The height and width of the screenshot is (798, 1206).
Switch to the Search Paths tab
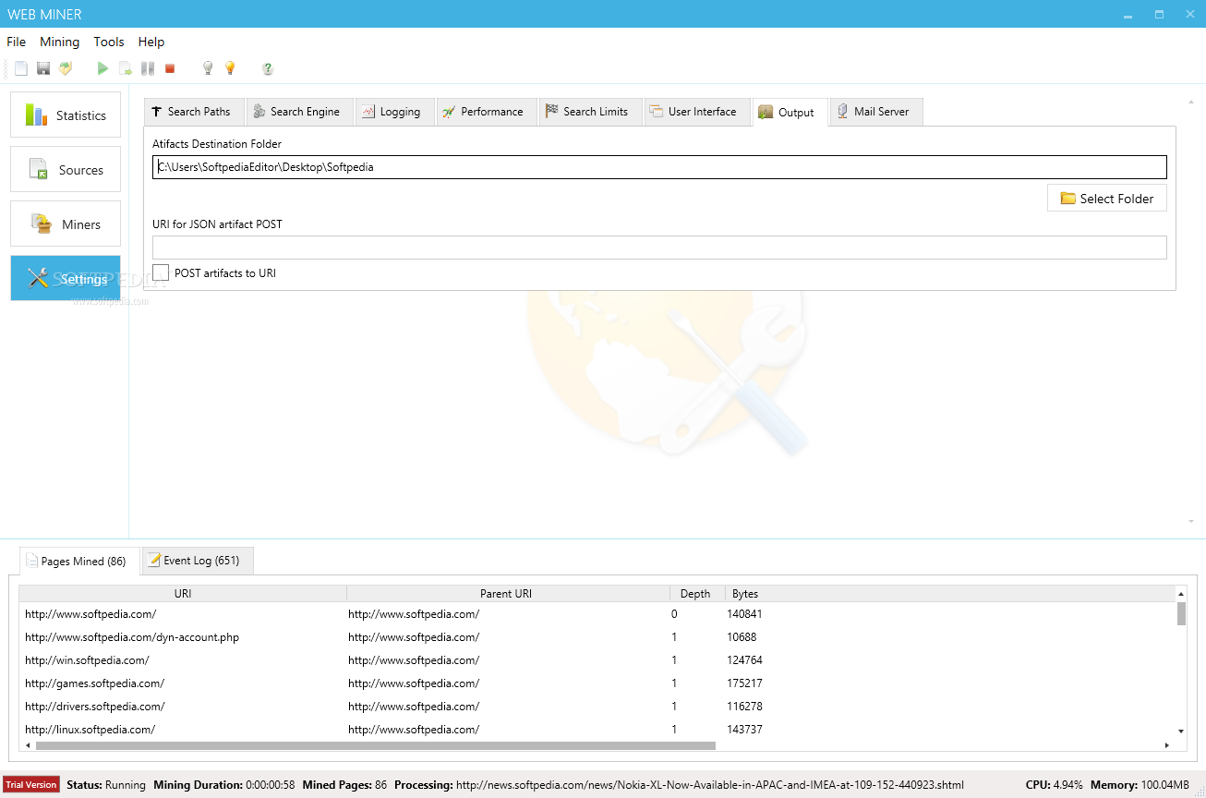[x=194, y=112]
